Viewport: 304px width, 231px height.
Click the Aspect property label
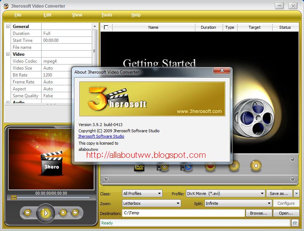(19, 89)
